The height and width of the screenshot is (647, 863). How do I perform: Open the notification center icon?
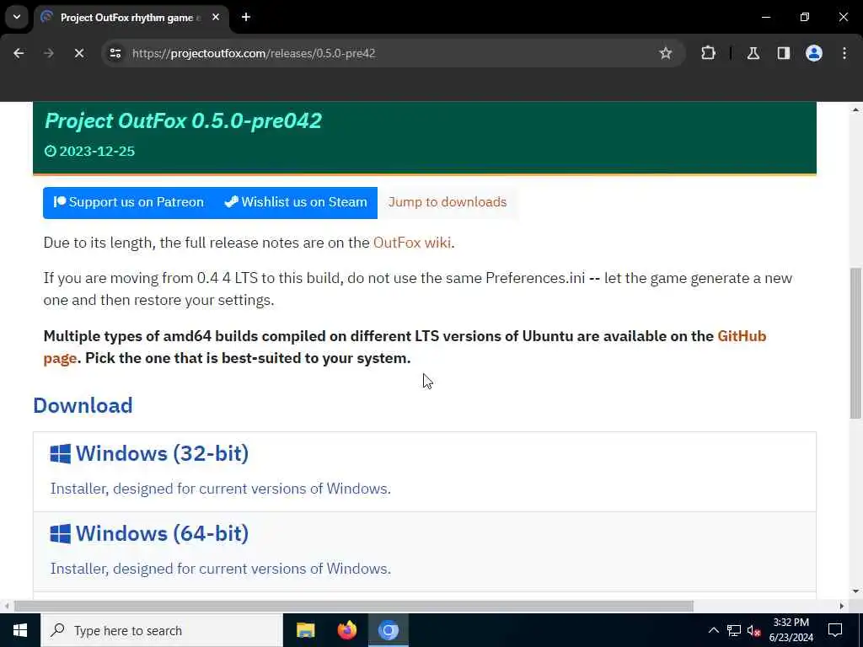835,630
